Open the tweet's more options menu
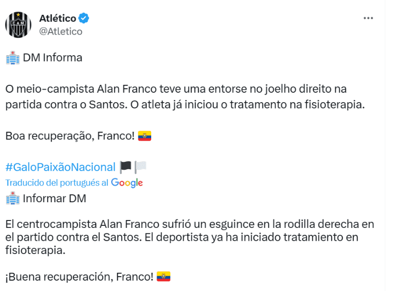The height and width of the screenshot is (291, 394). click(368, 18)
